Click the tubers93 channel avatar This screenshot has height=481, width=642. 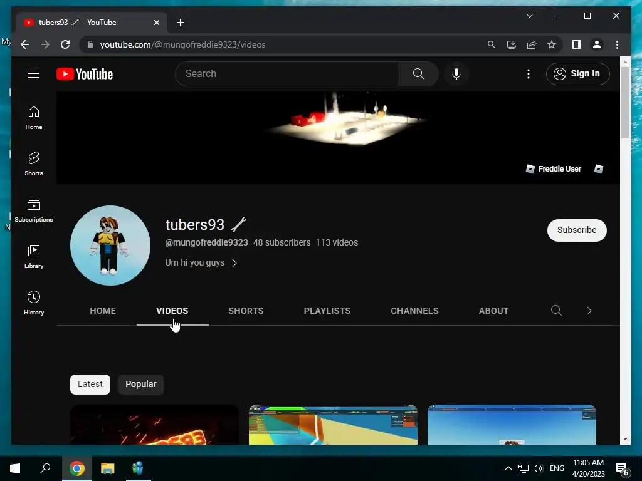[110, 245]
